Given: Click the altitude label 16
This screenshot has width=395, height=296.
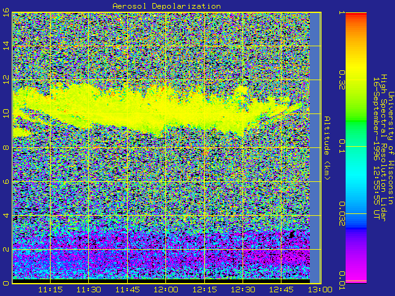Looking at the screenshot, I should (6, 12).
